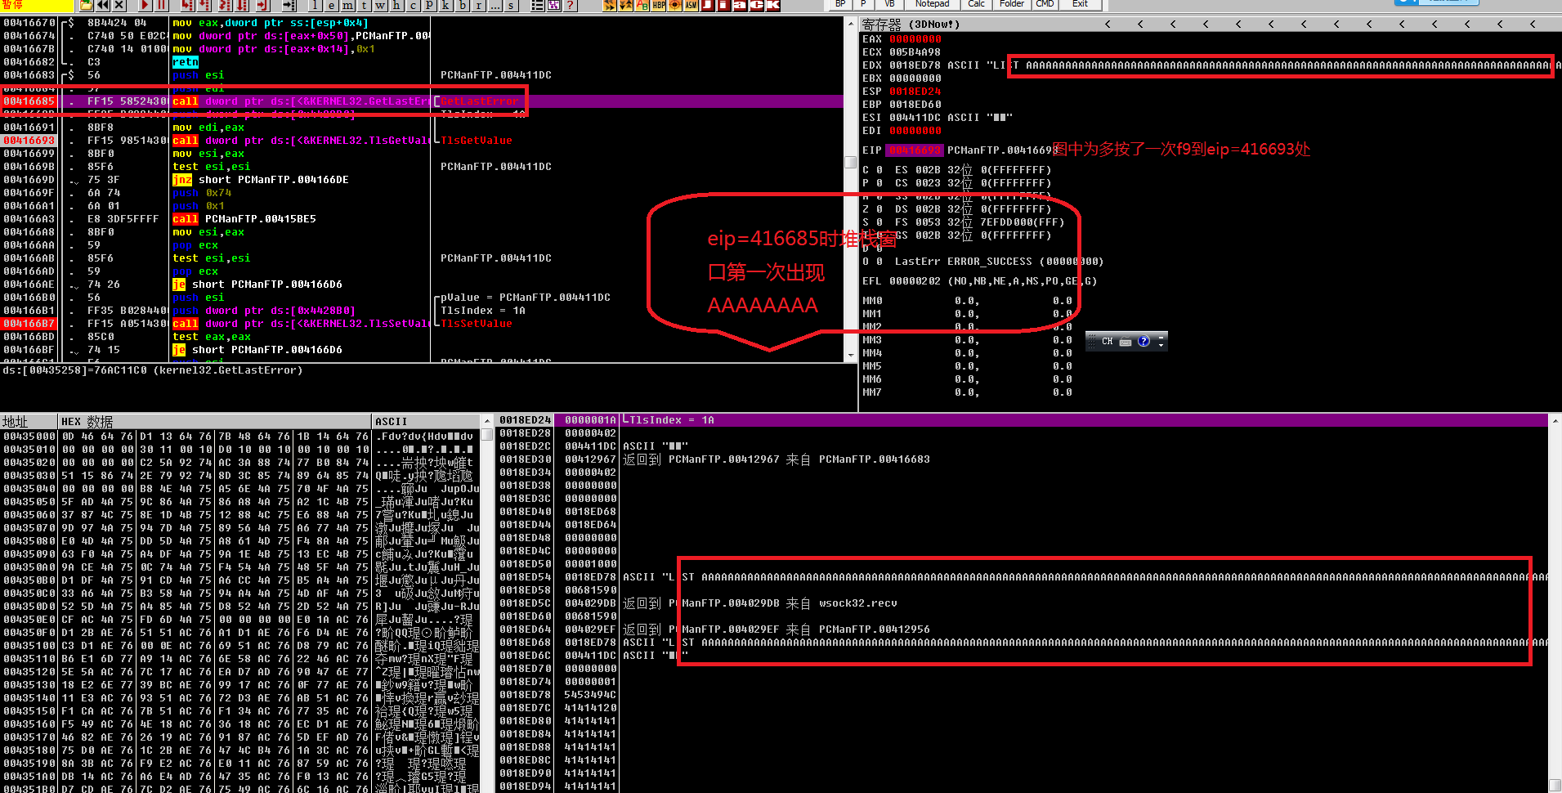1562x793 pixels.
Task: Open debugging options list icon
Action: (x=537, y=5)
